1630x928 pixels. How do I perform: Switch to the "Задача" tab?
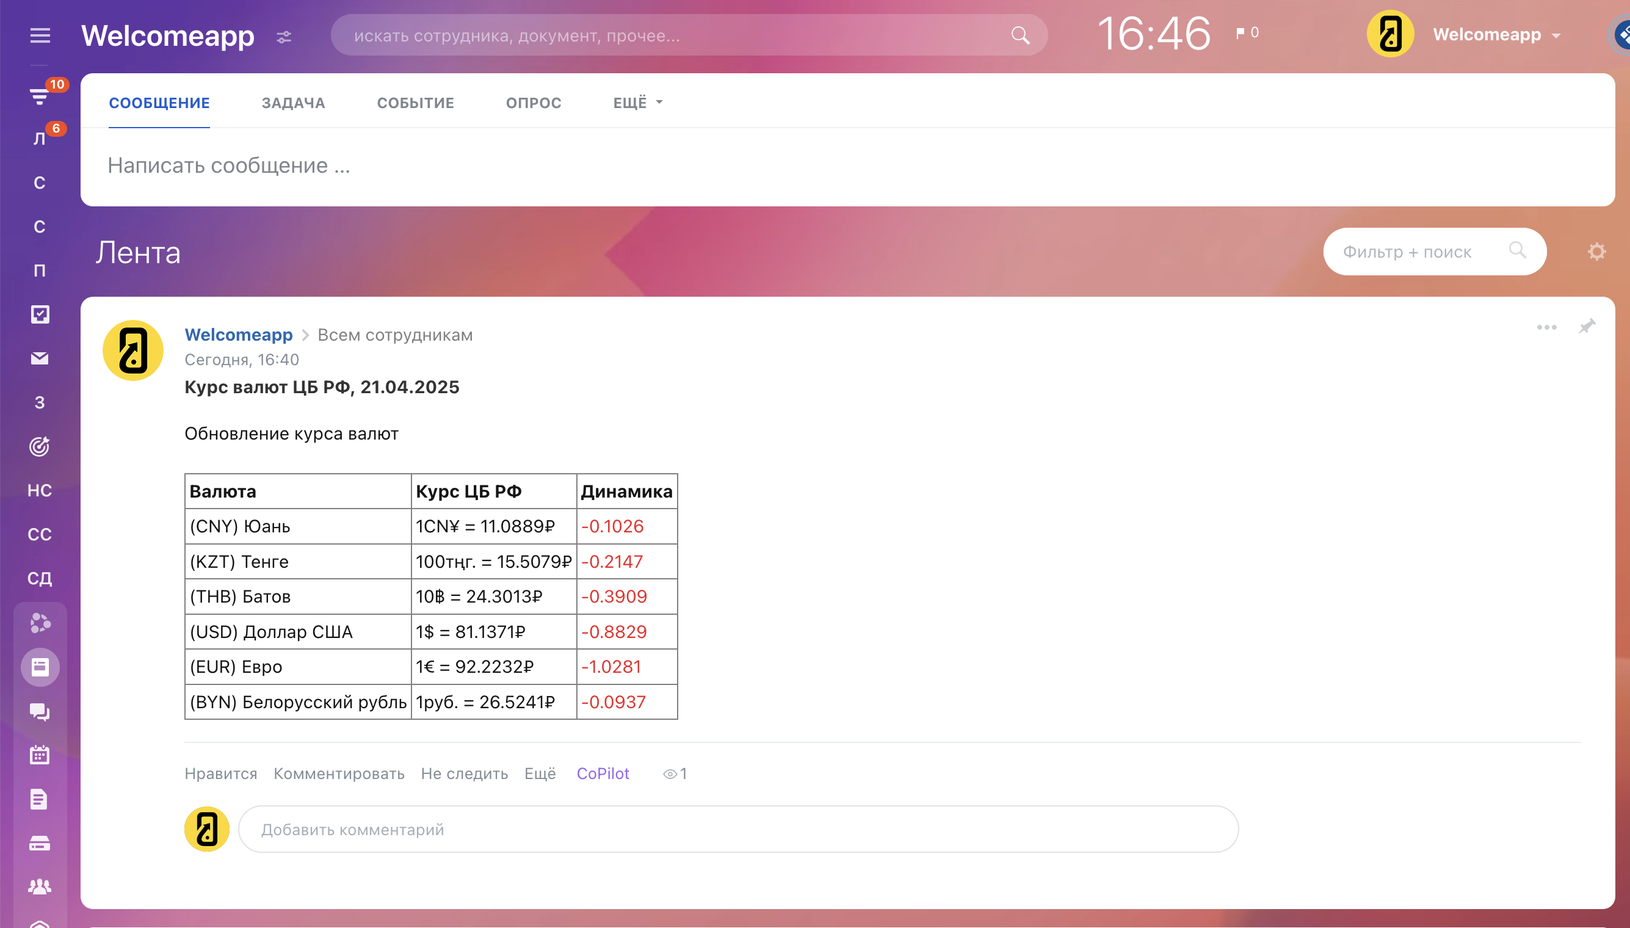click(x=293, y=103)
